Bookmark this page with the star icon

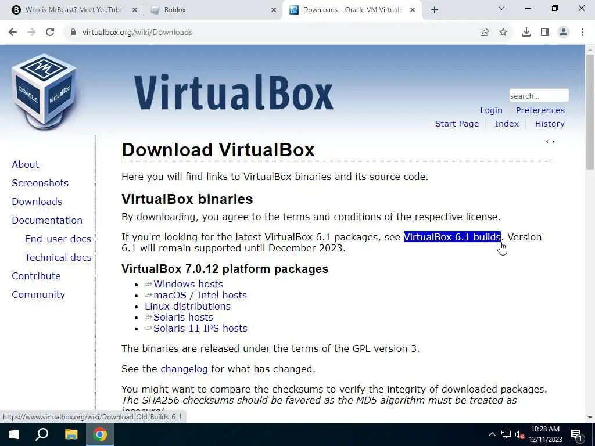click(x=503, y=33)
